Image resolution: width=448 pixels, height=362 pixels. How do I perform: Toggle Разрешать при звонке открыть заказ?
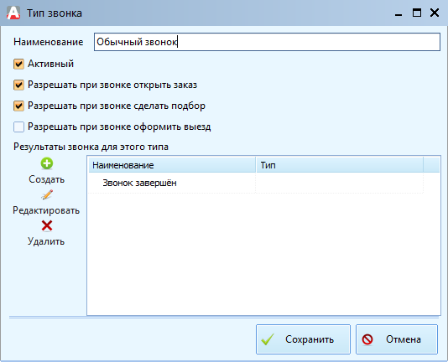[18, 85]
